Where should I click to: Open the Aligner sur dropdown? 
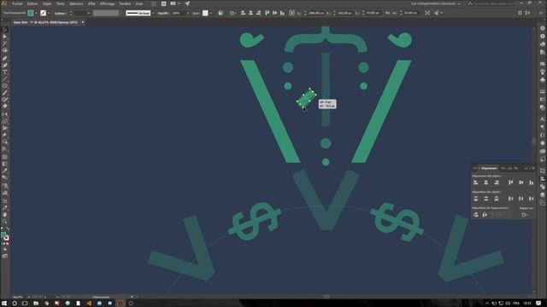[x=525, y=215]
